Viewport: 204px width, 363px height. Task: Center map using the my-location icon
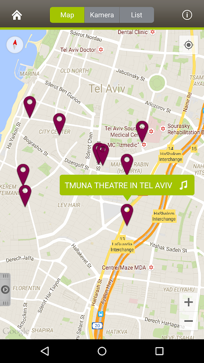pos(189,45)
